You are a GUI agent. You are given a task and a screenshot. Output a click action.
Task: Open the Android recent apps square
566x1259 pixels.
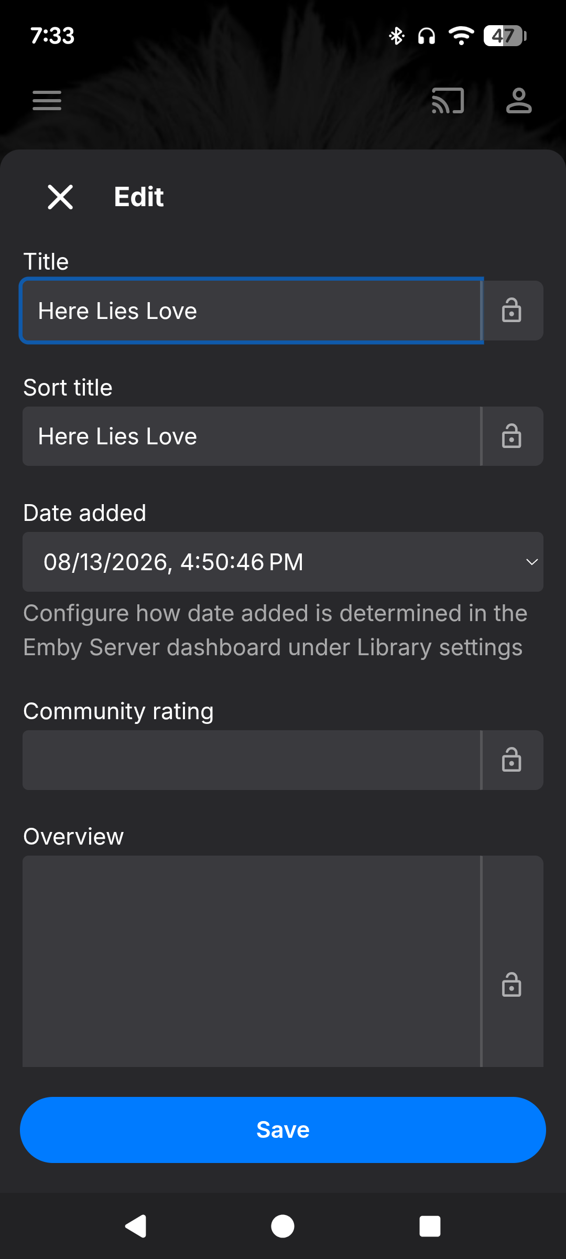coord(430,1226)
